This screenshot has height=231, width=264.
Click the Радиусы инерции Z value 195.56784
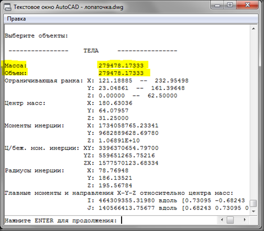click(115, 186)
